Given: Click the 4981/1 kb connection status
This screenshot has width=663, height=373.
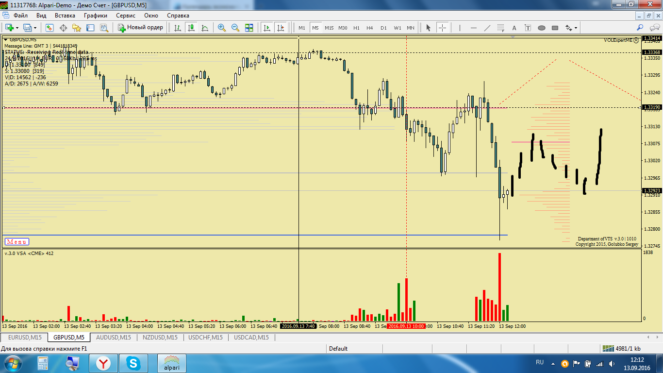Looking at the screenshot, I should click(x=622, y=348).
